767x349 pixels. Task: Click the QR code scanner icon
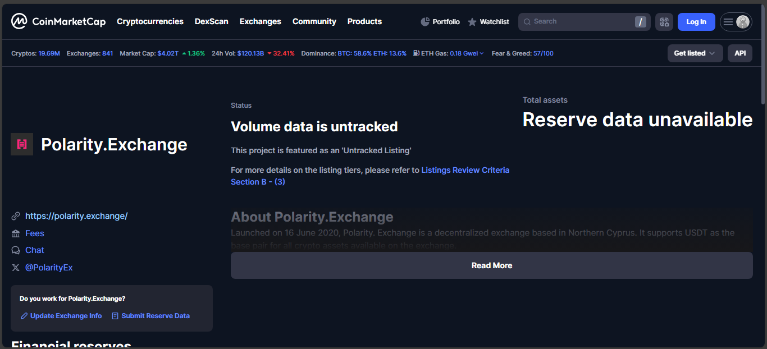664,22
